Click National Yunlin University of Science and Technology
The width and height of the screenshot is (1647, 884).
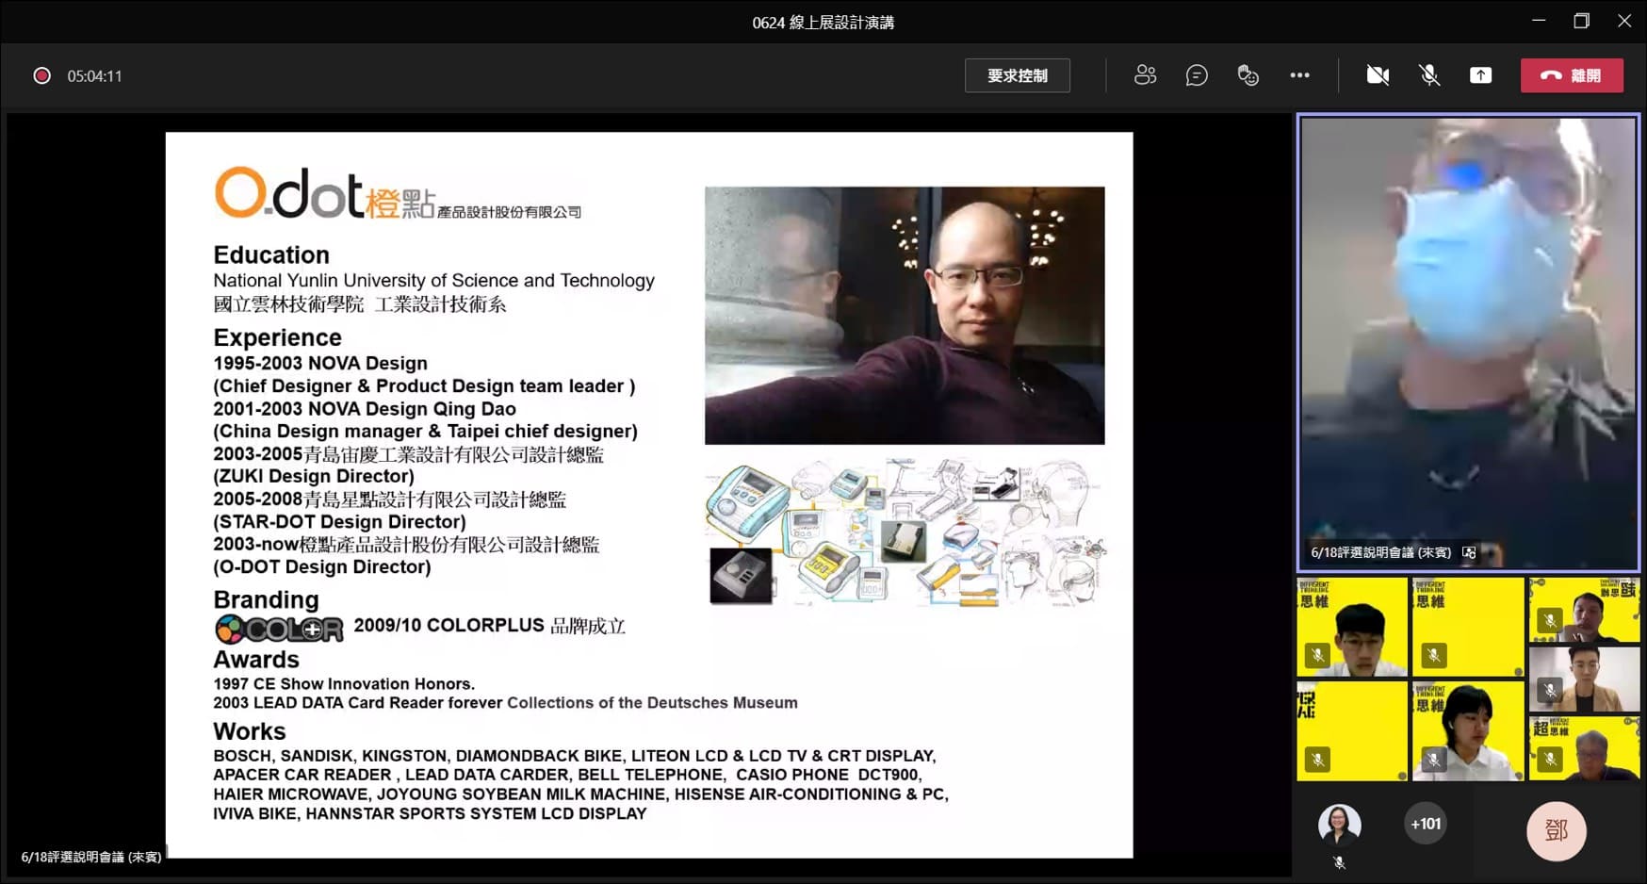[x=433, y=281]
